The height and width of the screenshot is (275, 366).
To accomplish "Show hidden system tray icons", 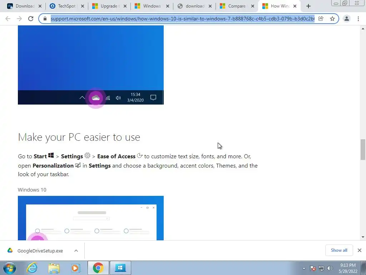I will [x=304, y=268].
